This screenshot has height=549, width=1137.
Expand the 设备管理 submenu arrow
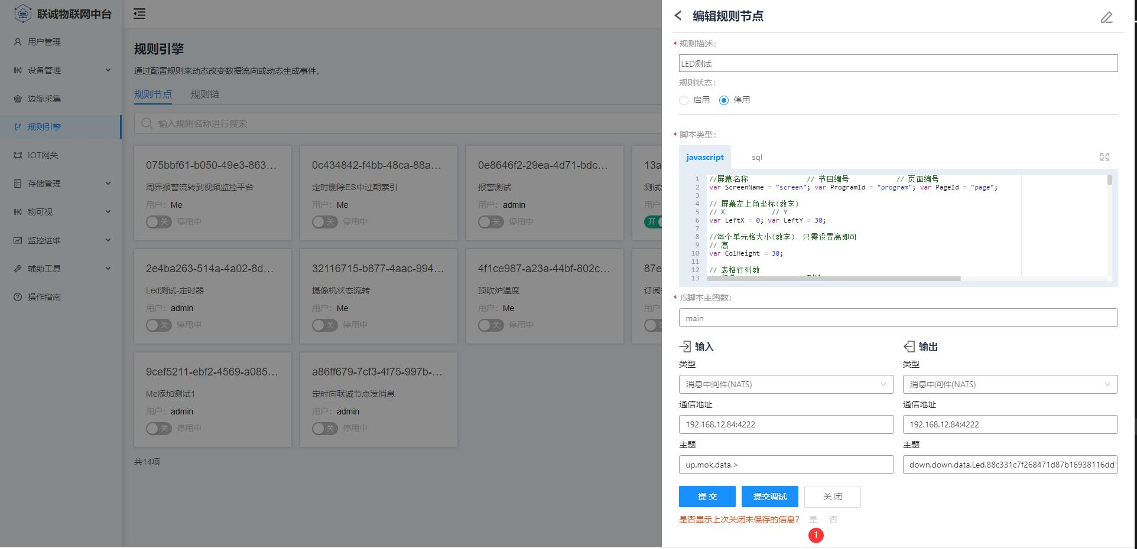coord(108,70)
